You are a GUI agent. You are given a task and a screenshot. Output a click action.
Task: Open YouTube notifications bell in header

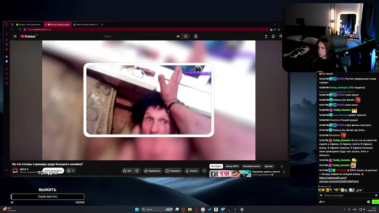coord(273,36)
